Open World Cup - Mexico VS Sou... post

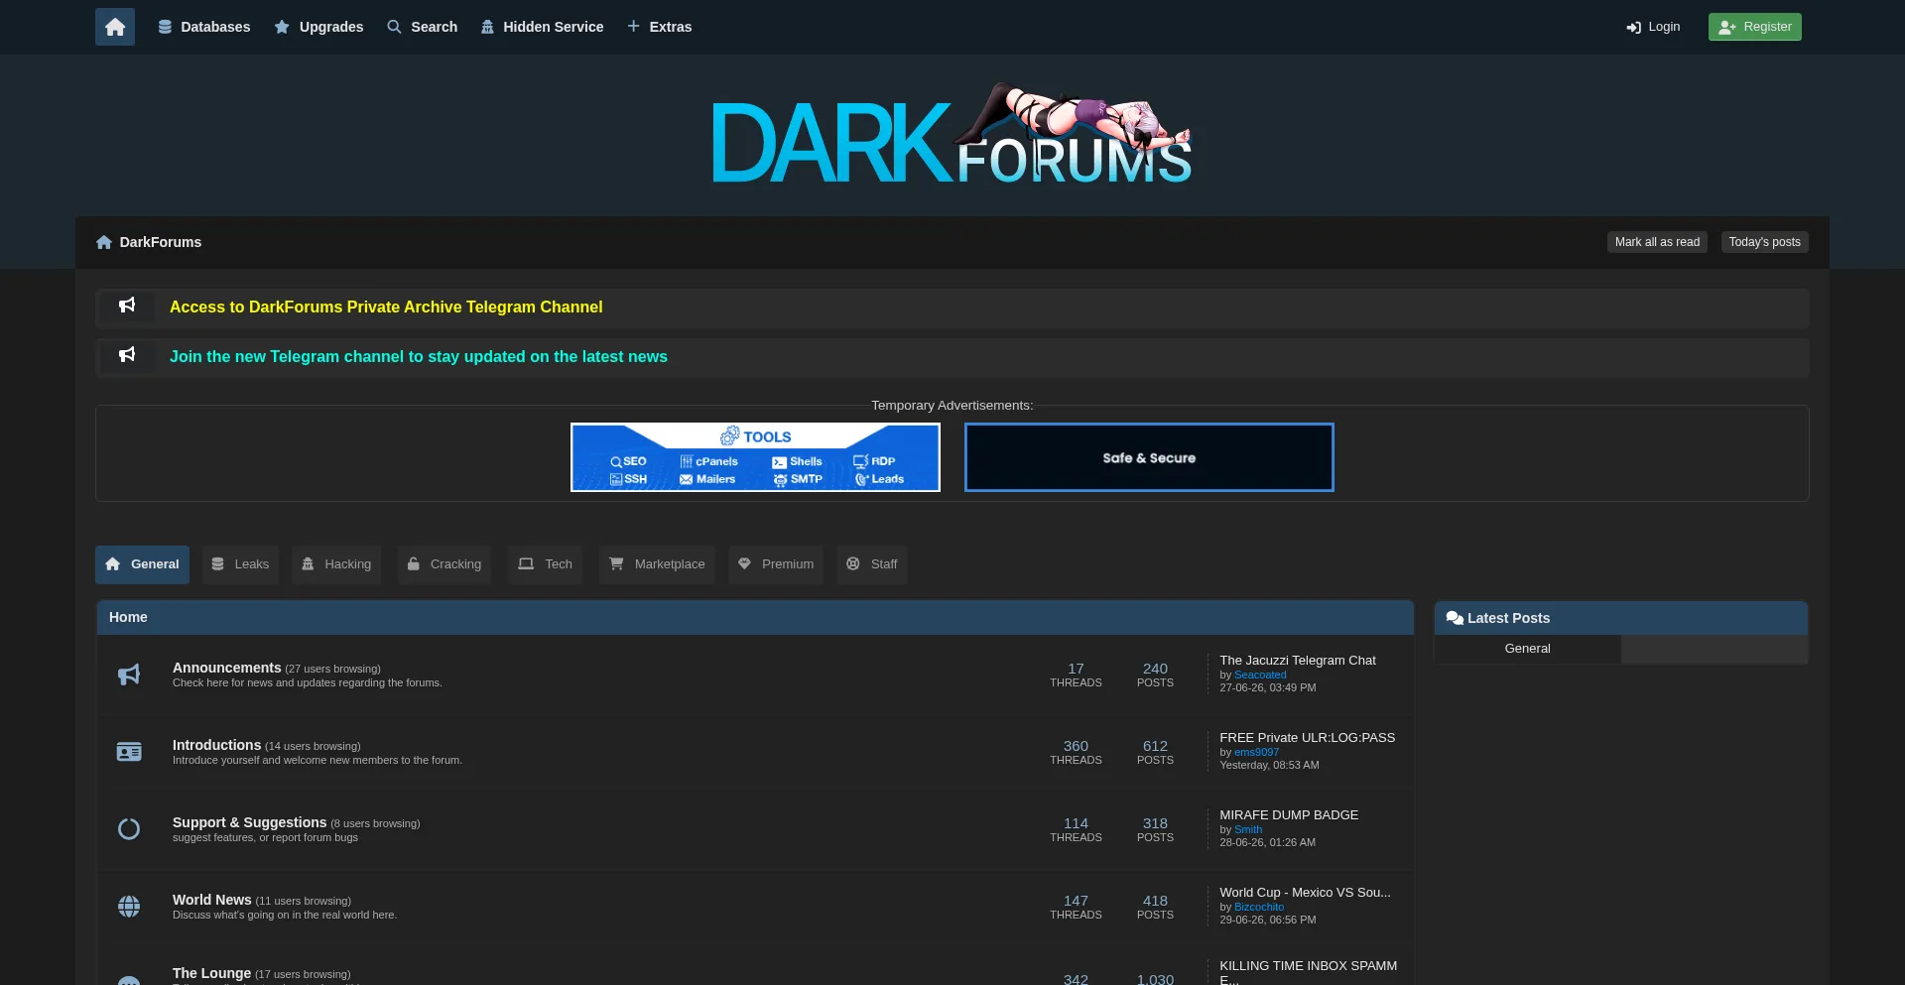click(1305, 892)
